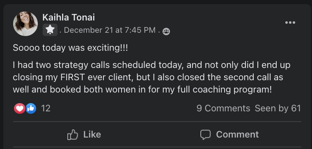Open the Kaihla Tonai name link
312x149 pixels.
coord(69,18)
